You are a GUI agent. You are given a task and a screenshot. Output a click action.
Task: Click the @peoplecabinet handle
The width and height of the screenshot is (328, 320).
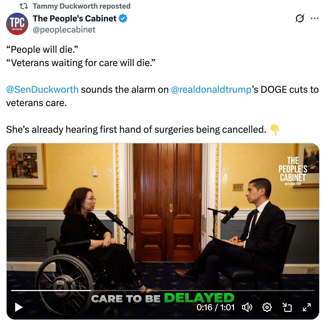[64, 29]
